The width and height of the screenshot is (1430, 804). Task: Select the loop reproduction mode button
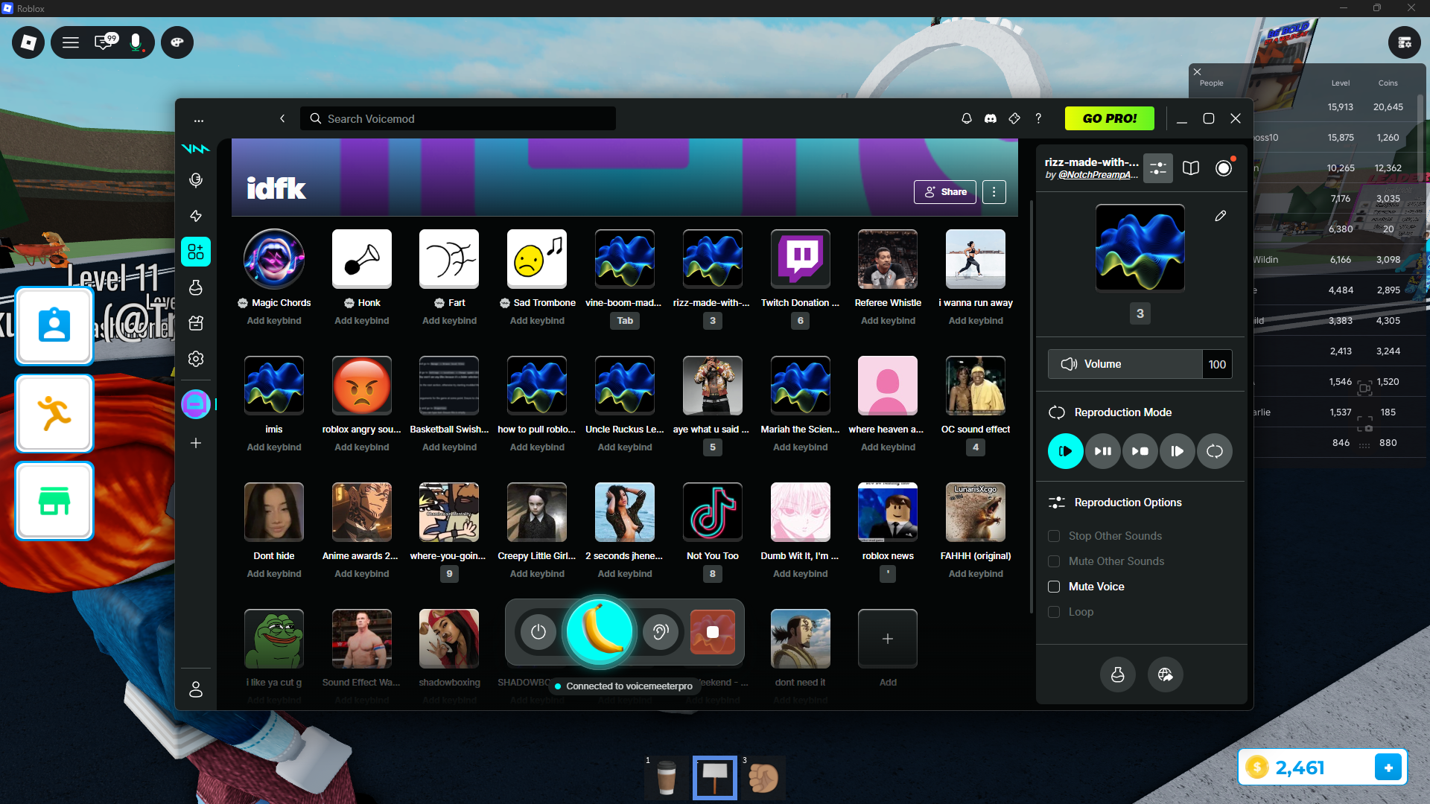coord(1215,451)
